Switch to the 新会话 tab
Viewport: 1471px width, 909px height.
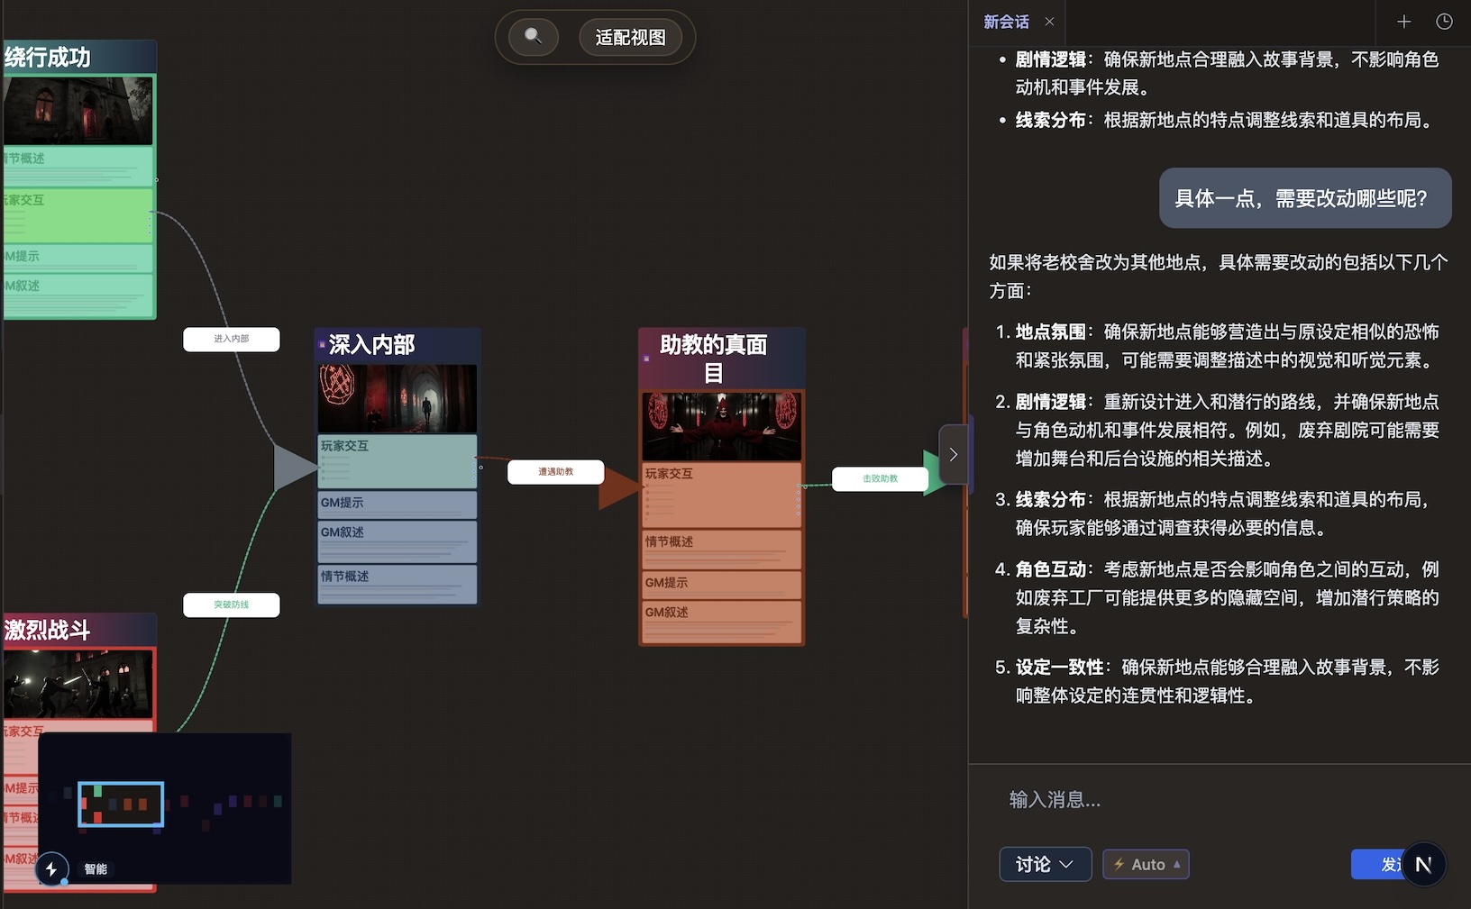[1007, 22]
